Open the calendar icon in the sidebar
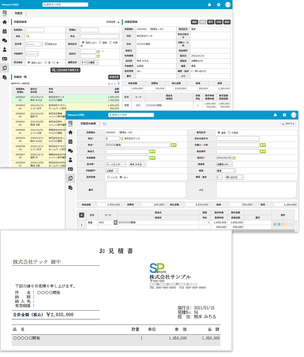The image size is (304, 357). (x=4, y=31)
